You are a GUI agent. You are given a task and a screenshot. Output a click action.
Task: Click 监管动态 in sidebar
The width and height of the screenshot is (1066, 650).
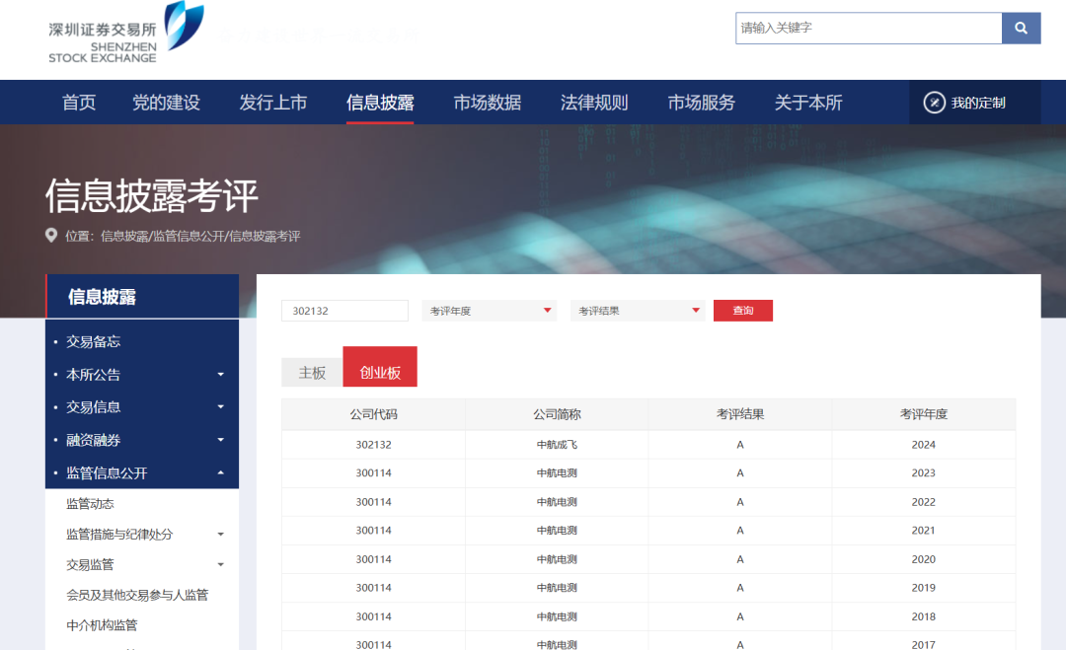pyautogui.click(x=90, y=504)
